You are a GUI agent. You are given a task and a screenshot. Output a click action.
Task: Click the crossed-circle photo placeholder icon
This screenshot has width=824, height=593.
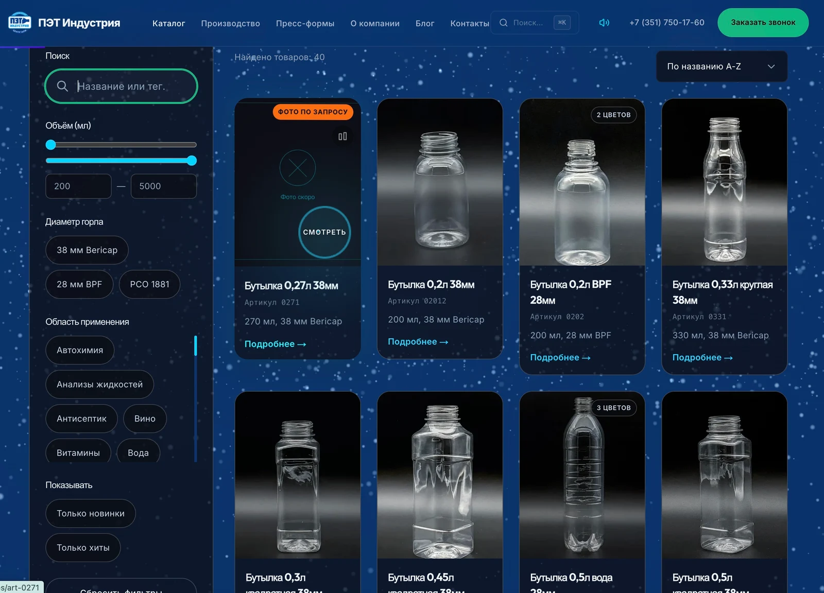[298, 168]
